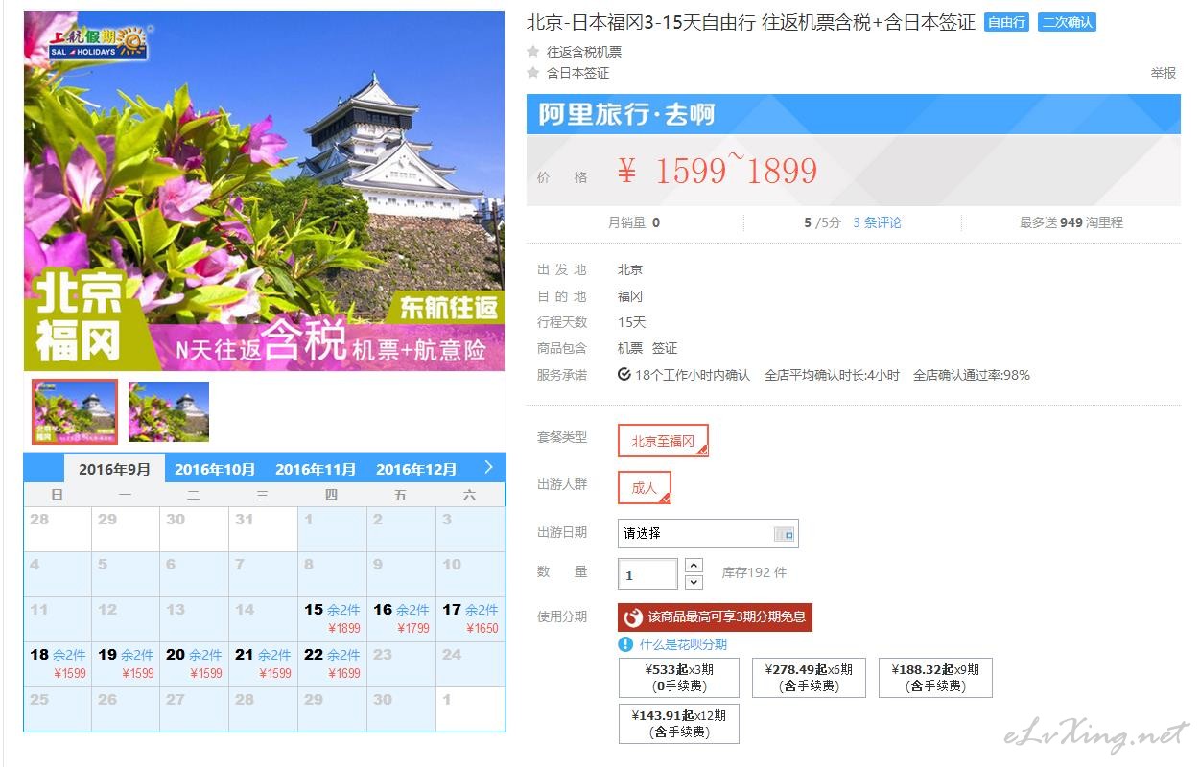1200x767 pixels.
Task: Choose the ¥188.32起x9期 installment plan
Action: pyautogui.click(x=935, y=678)
